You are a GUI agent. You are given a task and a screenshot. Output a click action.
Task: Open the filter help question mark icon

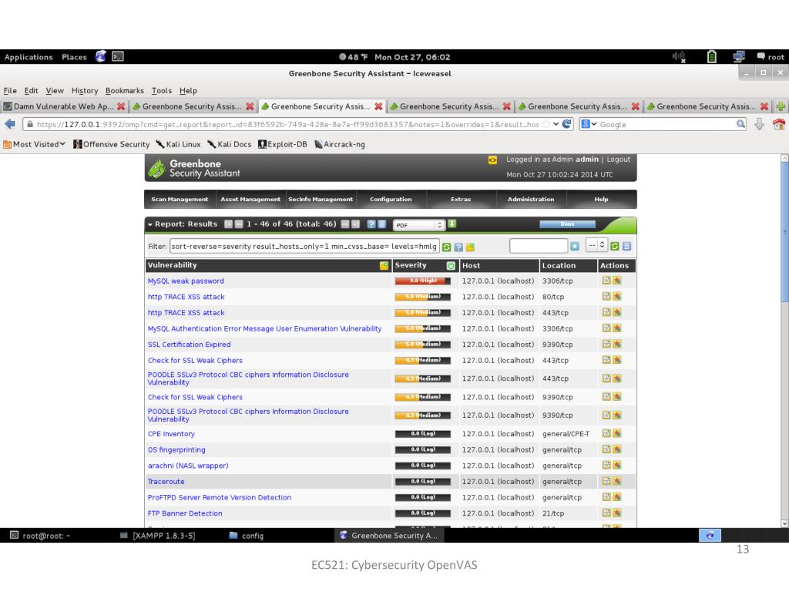[x=458, y=247]
